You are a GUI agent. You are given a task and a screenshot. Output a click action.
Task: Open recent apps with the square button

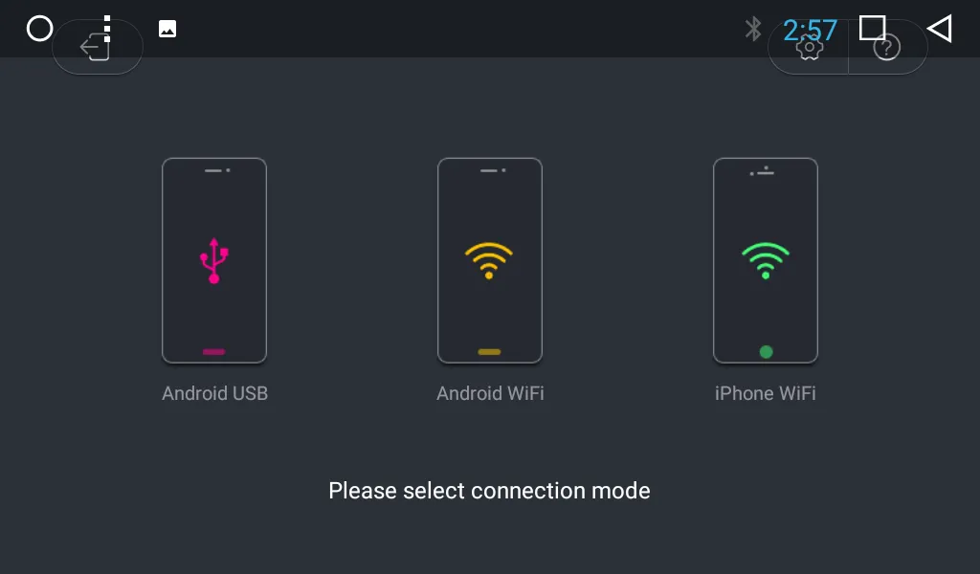tap(872, 28)
